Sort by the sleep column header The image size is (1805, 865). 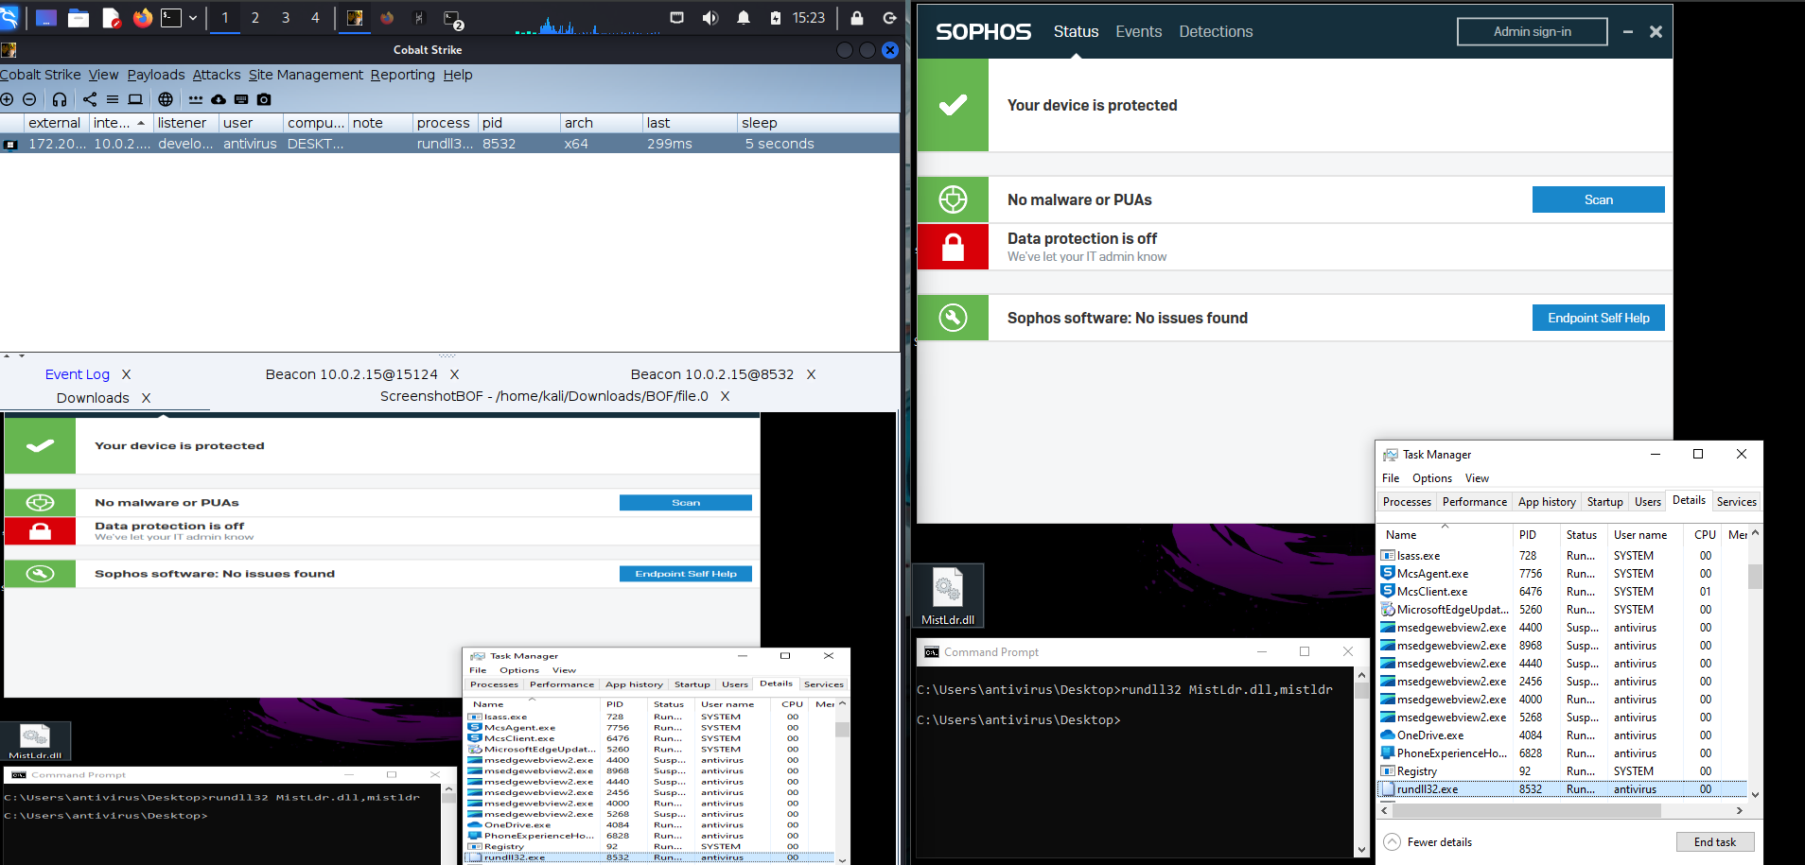point(817,123)
